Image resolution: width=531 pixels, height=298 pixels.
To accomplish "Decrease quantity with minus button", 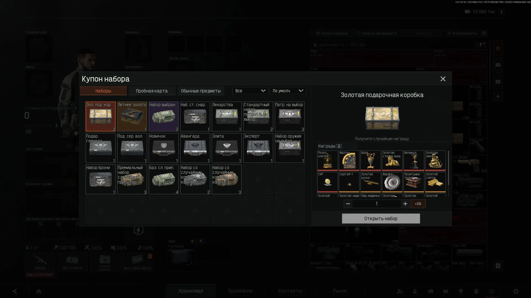I will 348,204.
